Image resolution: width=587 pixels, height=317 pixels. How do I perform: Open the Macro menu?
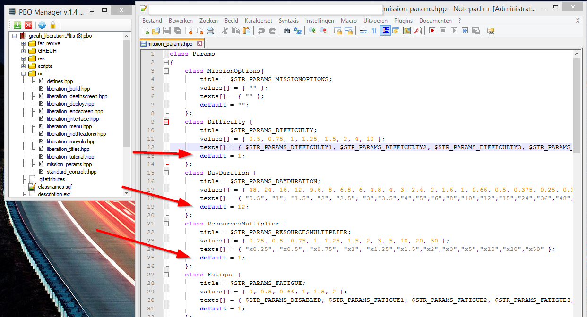349,21
